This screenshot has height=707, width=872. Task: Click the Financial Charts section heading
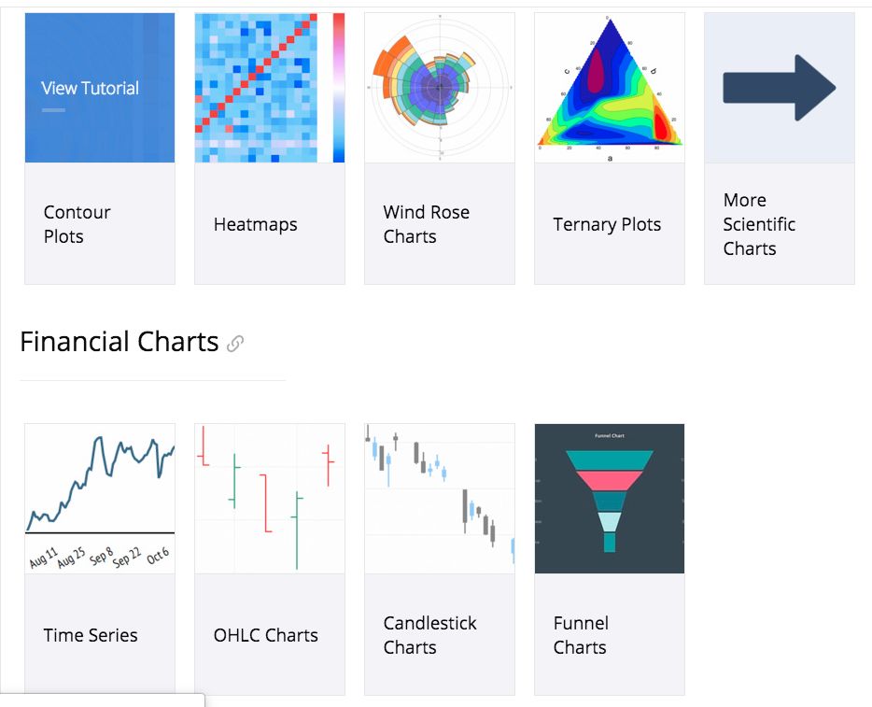[119, 342]
